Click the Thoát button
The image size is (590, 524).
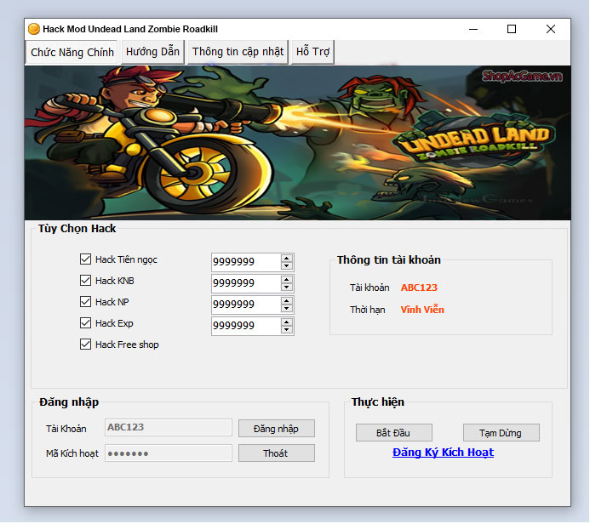click(x=277, y=453)
